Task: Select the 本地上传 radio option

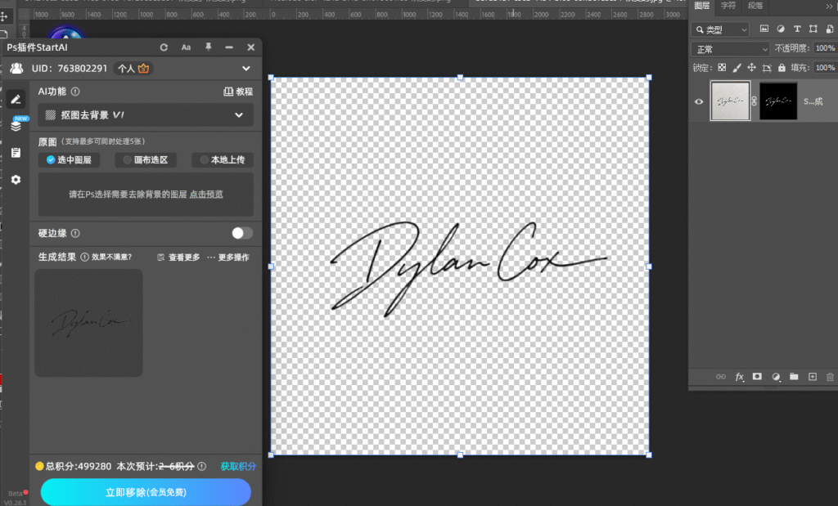Action: 223,159
